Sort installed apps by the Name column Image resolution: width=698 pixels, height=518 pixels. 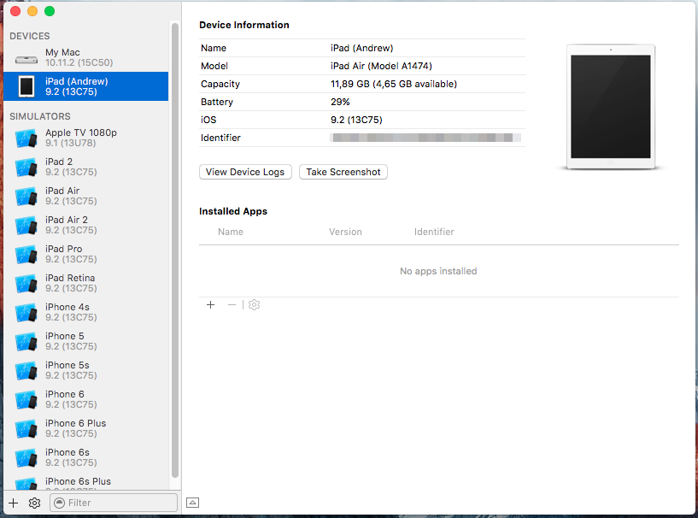click(231, 232)
